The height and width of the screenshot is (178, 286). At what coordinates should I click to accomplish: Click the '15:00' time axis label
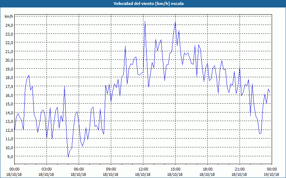[x=175, y=169]
